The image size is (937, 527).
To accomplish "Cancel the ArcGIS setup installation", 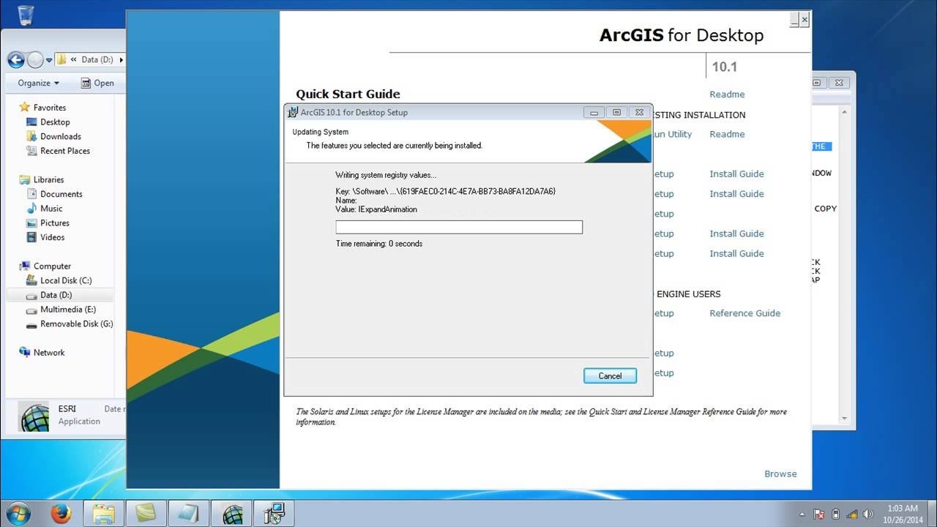I will click(610, 375).
